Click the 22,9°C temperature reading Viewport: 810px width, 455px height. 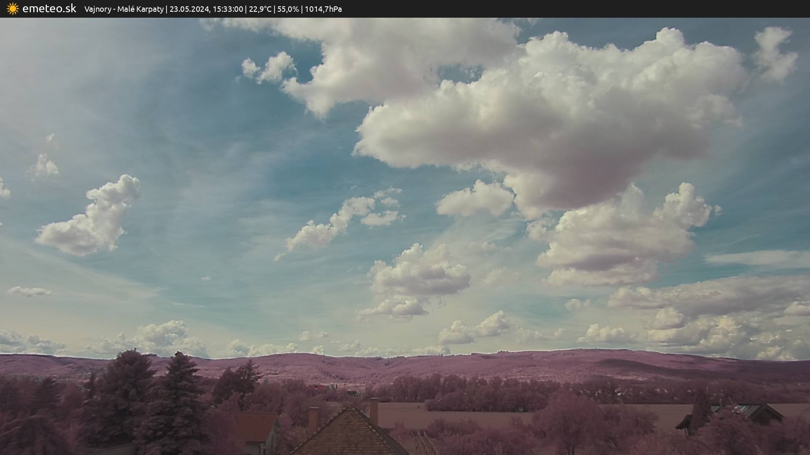(260, 9)
